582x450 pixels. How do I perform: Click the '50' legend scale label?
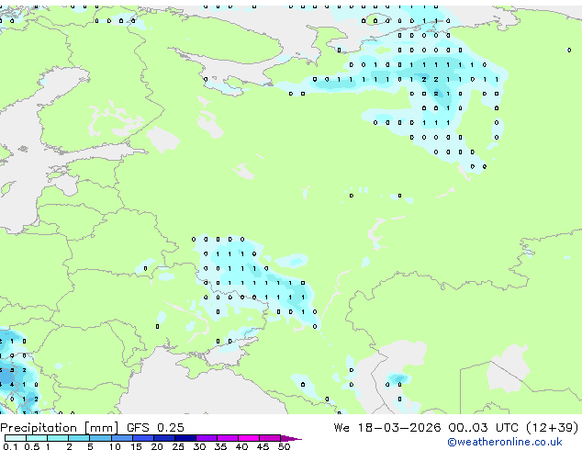[284, 446]
